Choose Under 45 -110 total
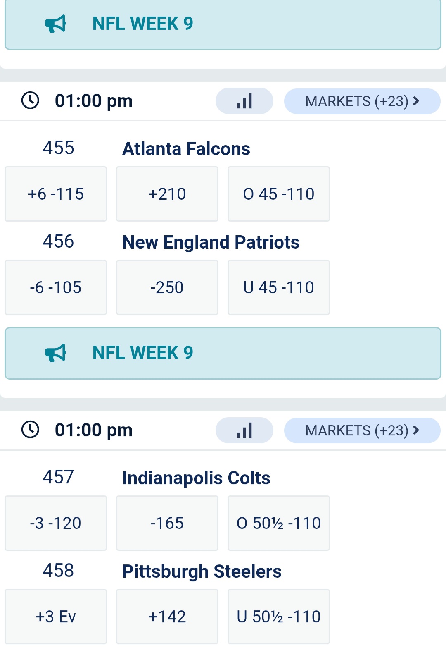The image size is (446, 655). (279, 287)
